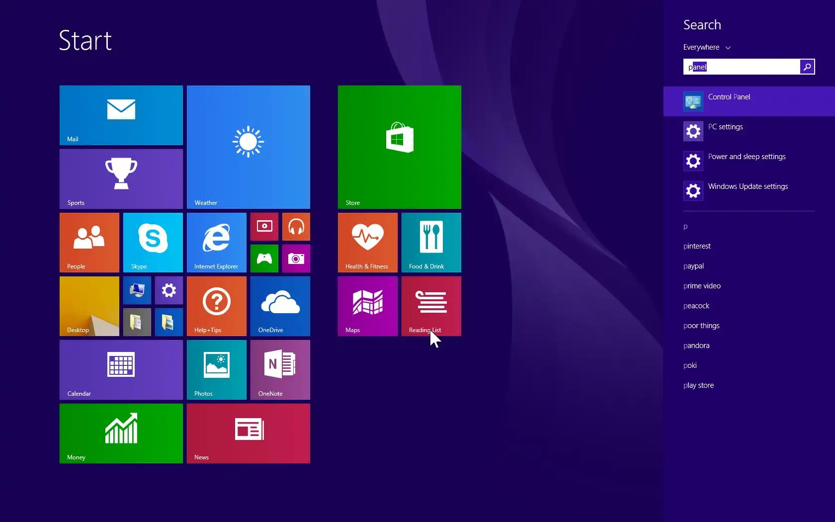Image resolution: width=835 pixels, height=522 pixels.
Task: Select the peacock search suggestion
Action: pyautogui.click(x=696, y=306)
